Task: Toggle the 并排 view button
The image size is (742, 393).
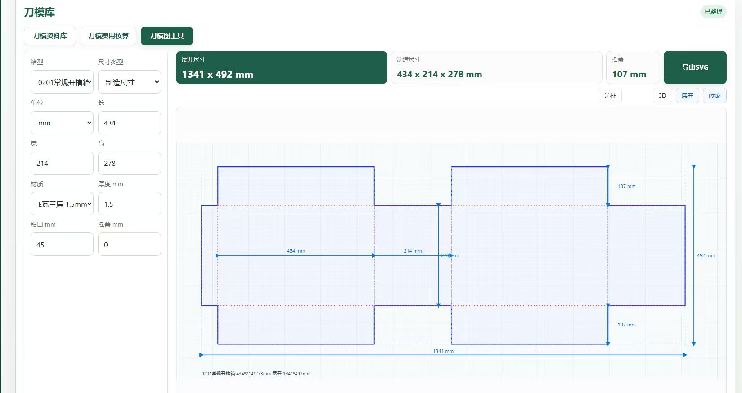Action: (610, 96)
